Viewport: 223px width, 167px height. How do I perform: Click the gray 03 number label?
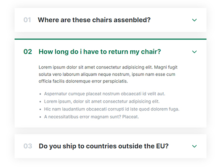[28, 146]
